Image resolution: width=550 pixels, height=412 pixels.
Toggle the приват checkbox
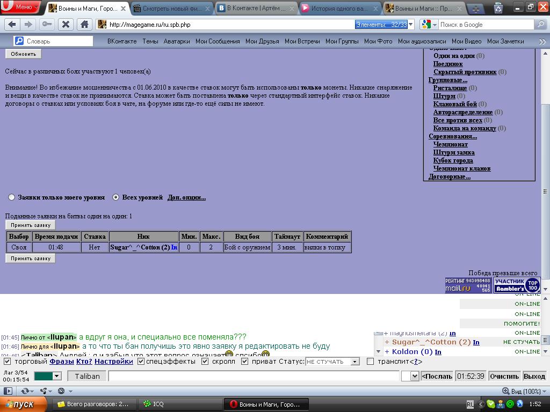click(245, 361)
